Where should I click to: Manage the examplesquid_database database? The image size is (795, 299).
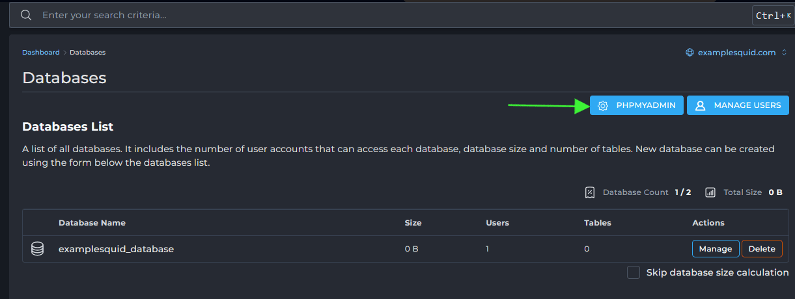(716, 249)
